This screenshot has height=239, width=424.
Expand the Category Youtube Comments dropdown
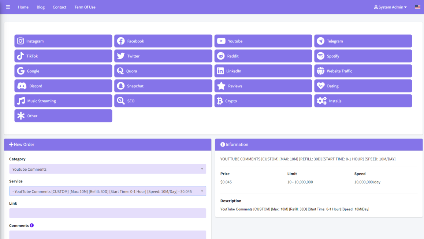[108, 169]
